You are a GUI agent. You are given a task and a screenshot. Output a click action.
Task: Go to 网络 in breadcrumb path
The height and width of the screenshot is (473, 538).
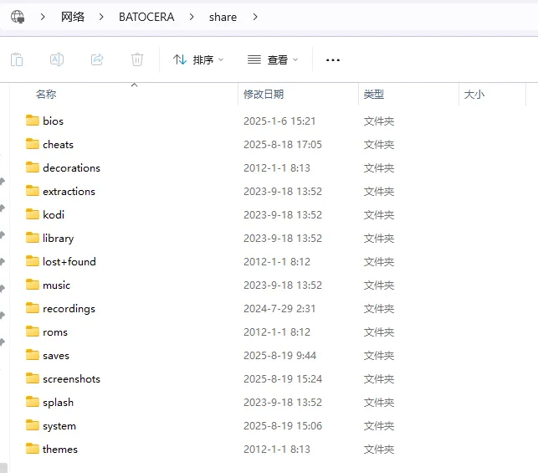tap(73, 17)
